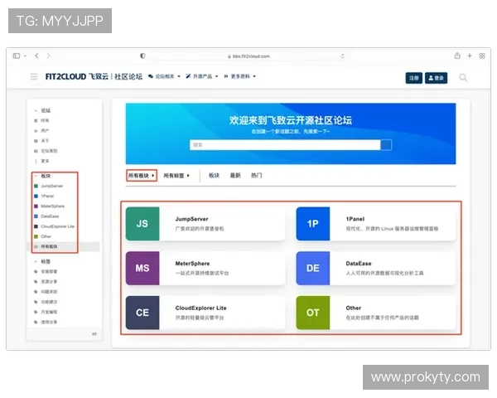Go forward with Safari's forward arrow
The image size is (497, 398).
pyautogui.click(x=49, y=56)
